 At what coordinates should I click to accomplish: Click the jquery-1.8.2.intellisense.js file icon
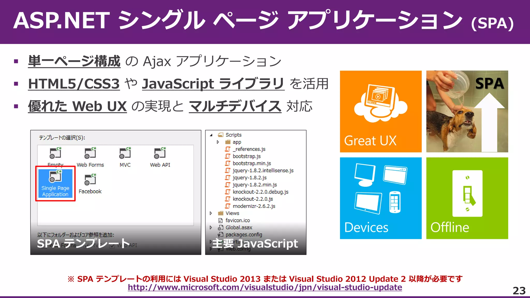click(227, 170)
